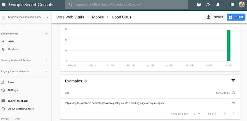
Task: Click the Similar URLs column header
Action: [223, 93]
